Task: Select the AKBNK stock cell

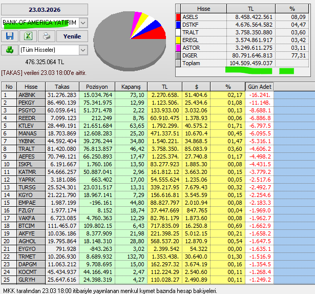Action: pyautogui.click(x=31, y=95)
